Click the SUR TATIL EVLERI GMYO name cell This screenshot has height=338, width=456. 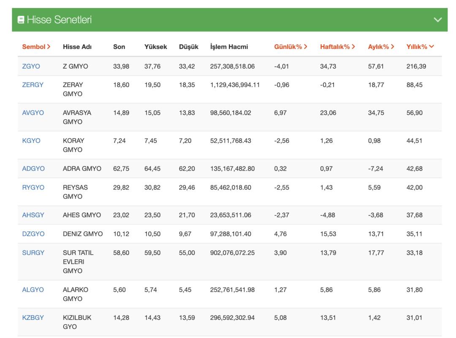78,262
